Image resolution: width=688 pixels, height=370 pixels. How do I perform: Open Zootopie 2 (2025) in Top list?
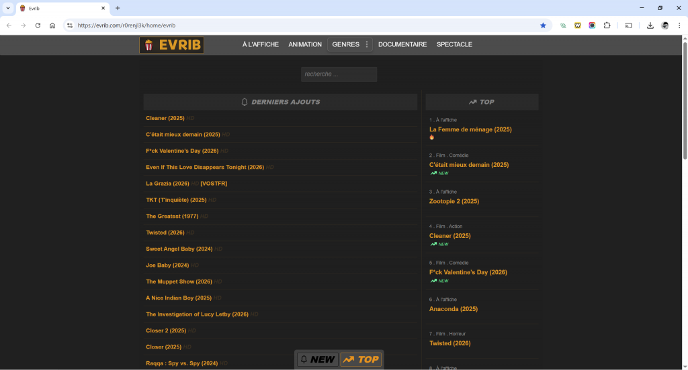click(454, 201)
